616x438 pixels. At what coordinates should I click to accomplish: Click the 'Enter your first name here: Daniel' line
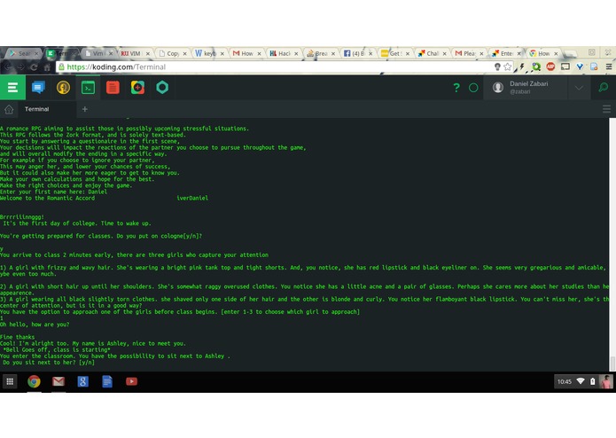coord(54,192)
